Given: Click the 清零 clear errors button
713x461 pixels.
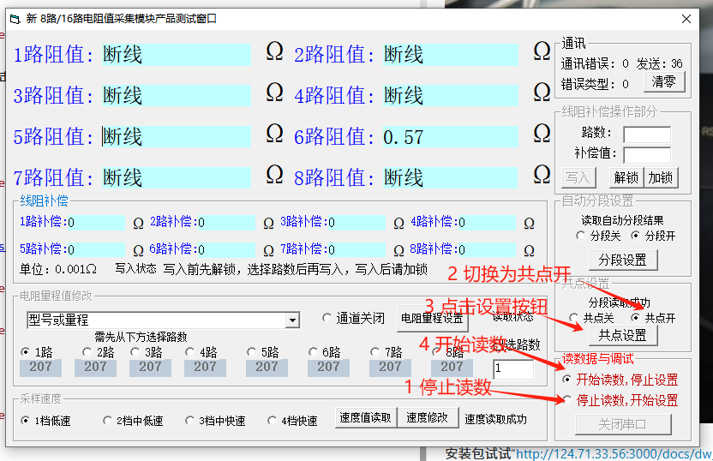Looking at the screenshot, I should (663, 82).
